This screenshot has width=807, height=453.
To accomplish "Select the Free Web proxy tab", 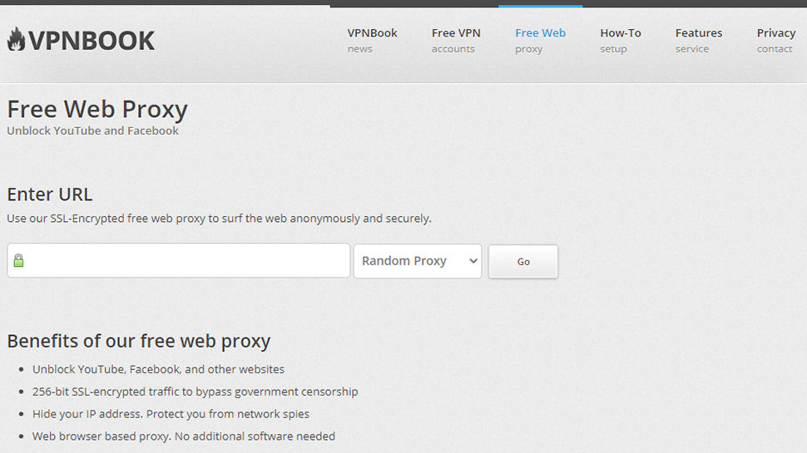I will 541,41.
